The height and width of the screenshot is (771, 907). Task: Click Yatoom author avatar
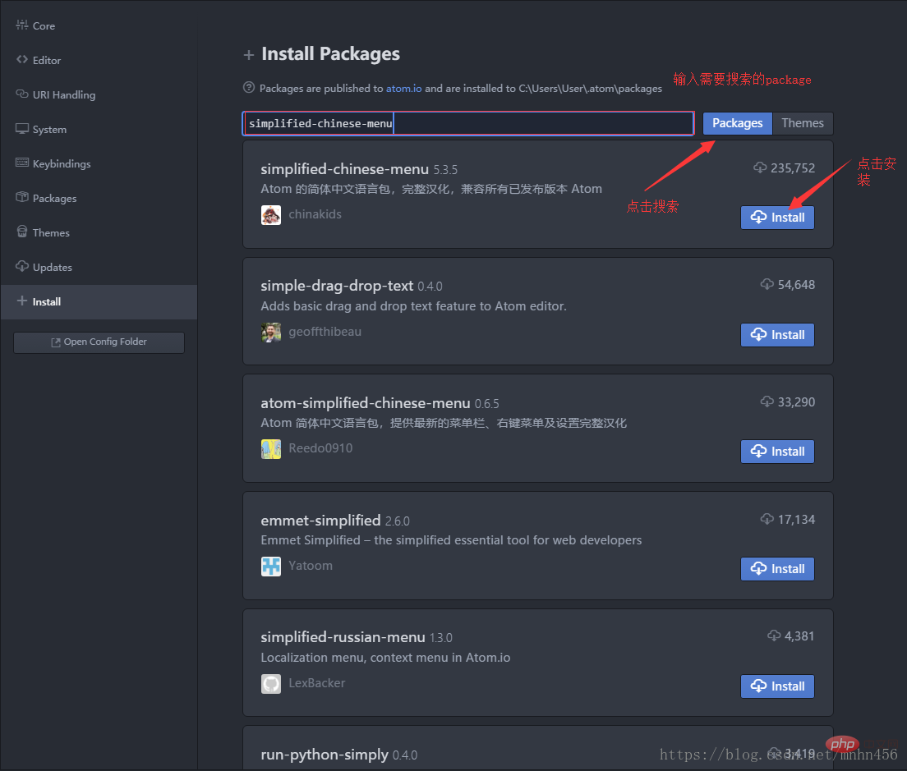coord(271,567)
